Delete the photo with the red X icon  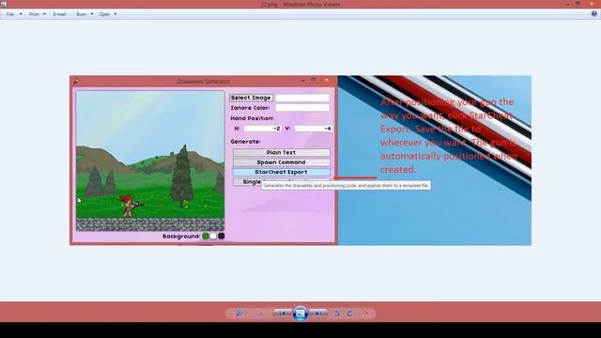pos(366,313)
